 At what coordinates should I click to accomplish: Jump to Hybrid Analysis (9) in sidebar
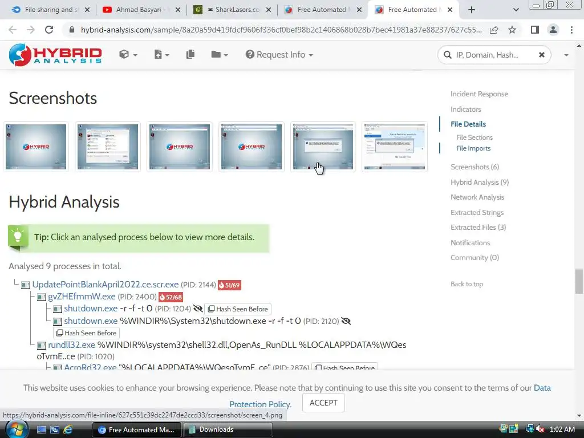click(x=479, y=182)
